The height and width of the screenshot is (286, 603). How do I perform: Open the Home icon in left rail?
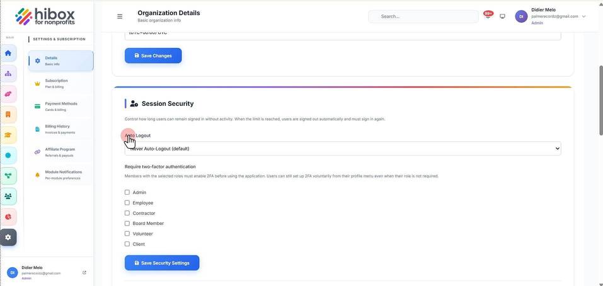click(8, 53)
